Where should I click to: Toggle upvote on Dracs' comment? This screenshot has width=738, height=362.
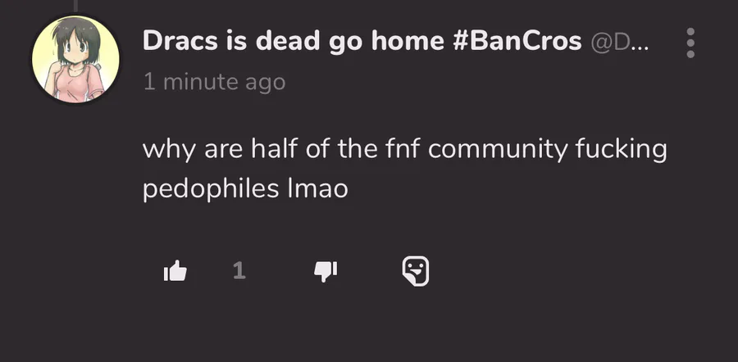tap(175, 271)
